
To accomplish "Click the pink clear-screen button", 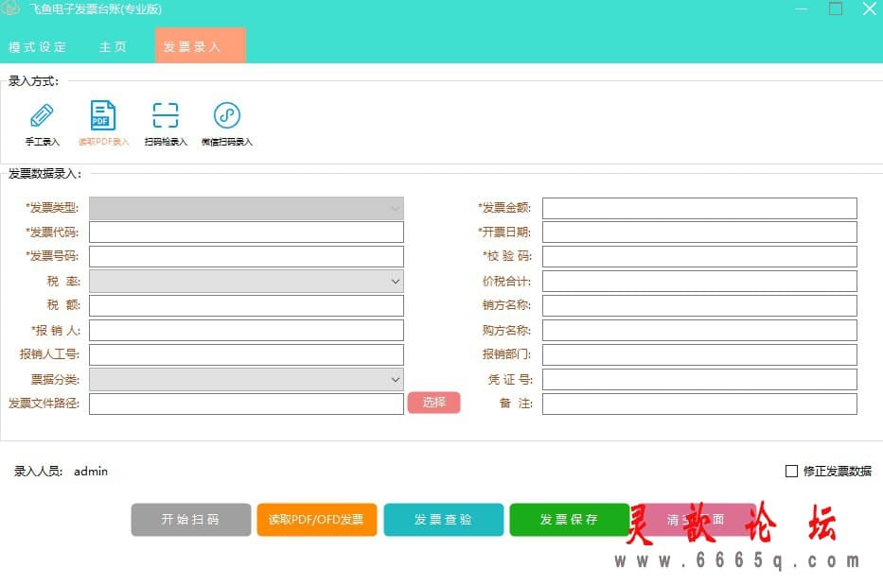I will [696, 519].
